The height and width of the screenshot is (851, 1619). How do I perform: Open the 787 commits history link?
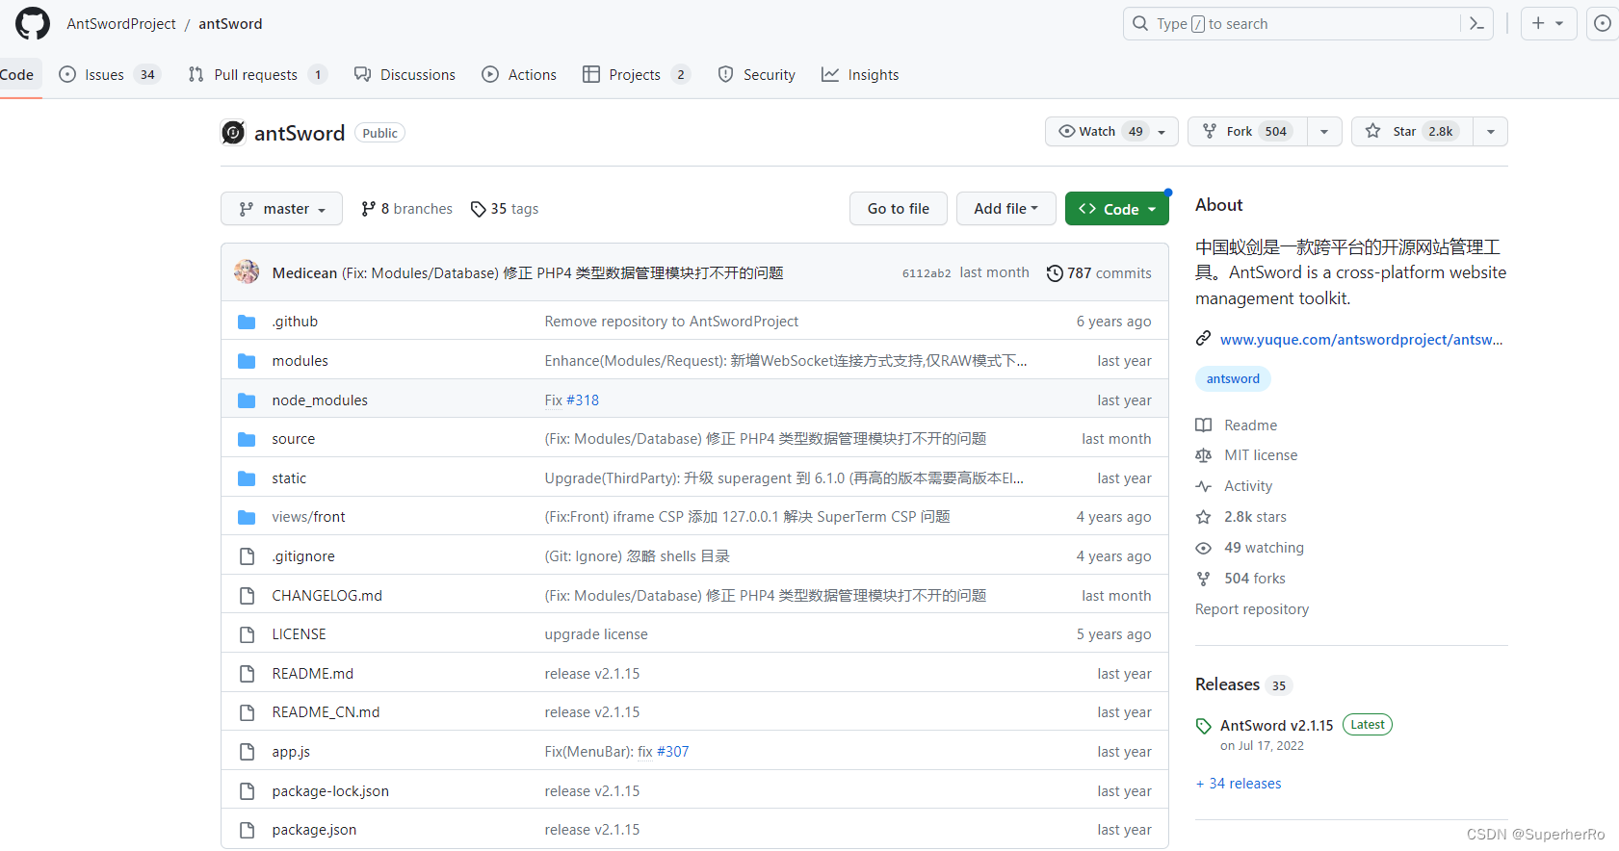click(1099, 273)
